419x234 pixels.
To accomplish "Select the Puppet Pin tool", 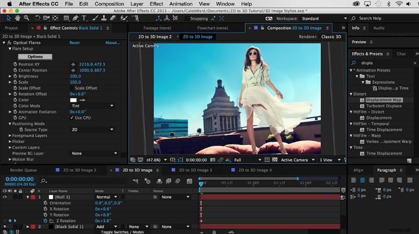I will (x=136, y=18).
